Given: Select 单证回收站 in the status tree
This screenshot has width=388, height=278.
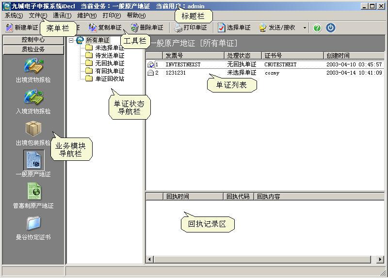Looking at the screenshot, I should [x=109, y=78].
